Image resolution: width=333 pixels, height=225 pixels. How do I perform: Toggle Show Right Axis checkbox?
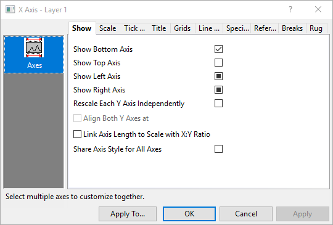point(218,90)
